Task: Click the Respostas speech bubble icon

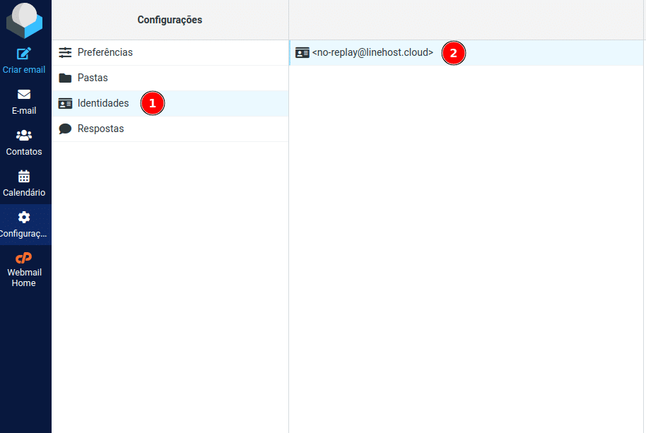Action: click(66, 129)
